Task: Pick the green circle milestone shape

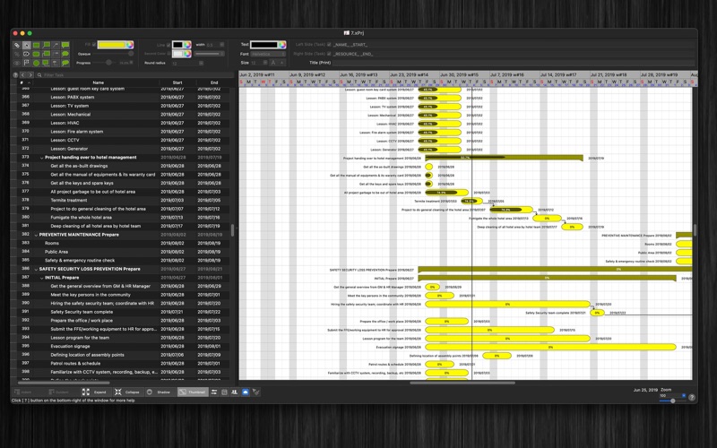Action: (36, 63)
